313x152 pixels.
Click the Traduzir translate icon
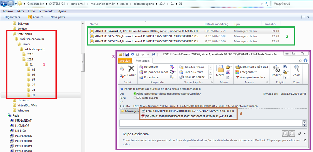click(x=276, y=69)
